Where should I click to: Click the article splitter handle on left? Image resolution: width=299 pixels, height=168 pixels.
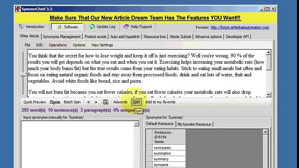(x=23, y=74)
